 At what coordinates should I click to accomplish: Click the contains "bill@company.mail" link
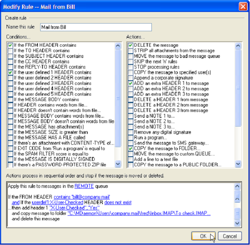(82, 197)
